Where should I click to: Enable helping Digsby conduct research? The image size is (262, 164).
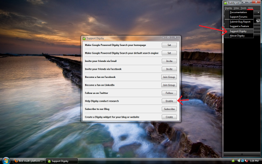coord(169,101)
